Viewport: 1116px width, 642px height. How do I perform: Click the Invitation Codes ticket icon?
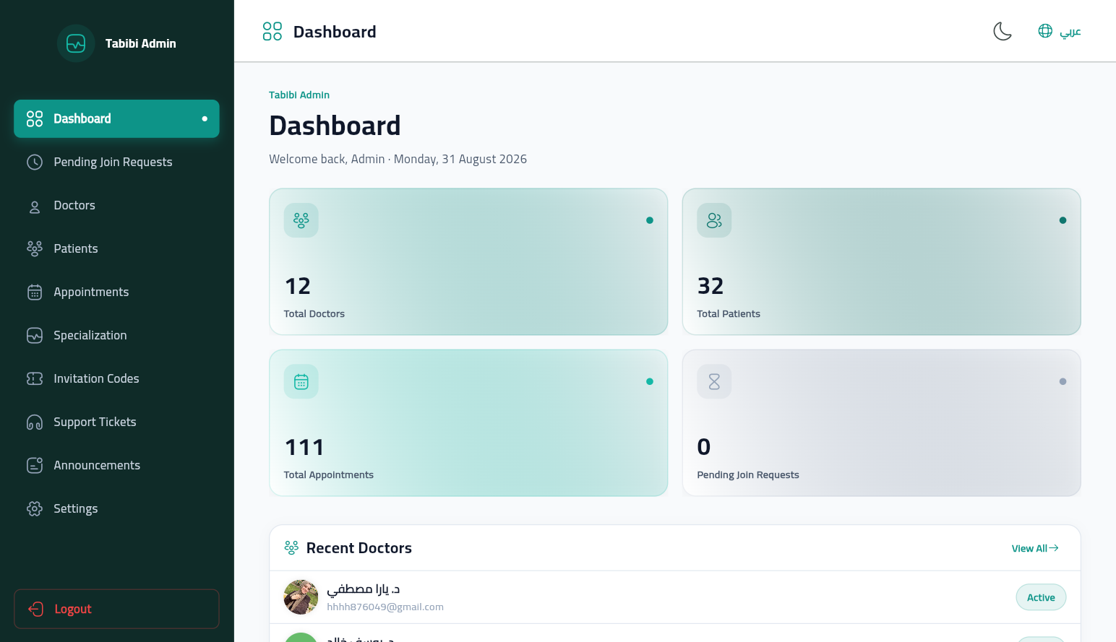(x=35, y=378)
